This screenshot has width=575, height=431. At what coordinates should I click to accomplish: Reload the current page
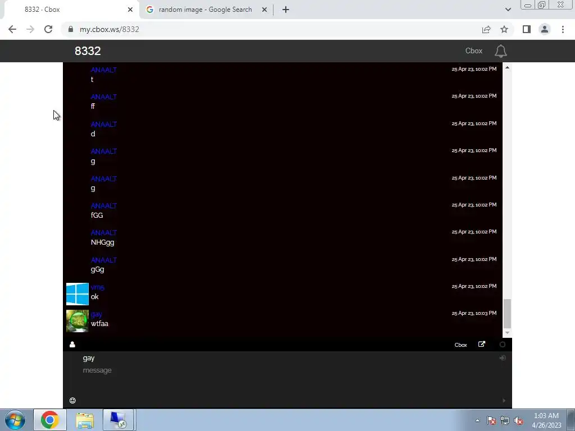(x=48, y=29)
